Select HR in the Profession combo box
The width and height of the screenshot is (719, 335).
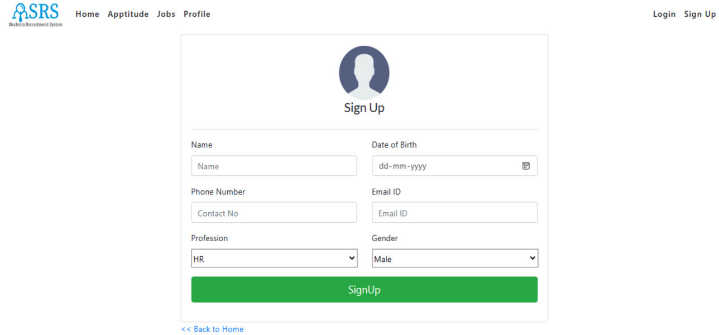point(274,258)
